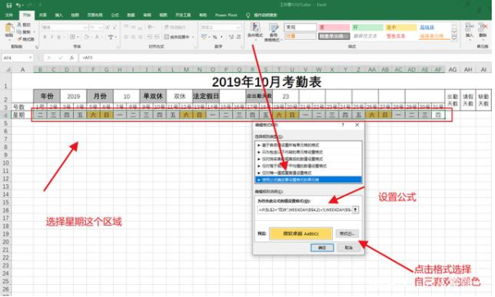Viewport: 495px width, 297px height.
Task: Open the File tab
Action: point(9,15)
